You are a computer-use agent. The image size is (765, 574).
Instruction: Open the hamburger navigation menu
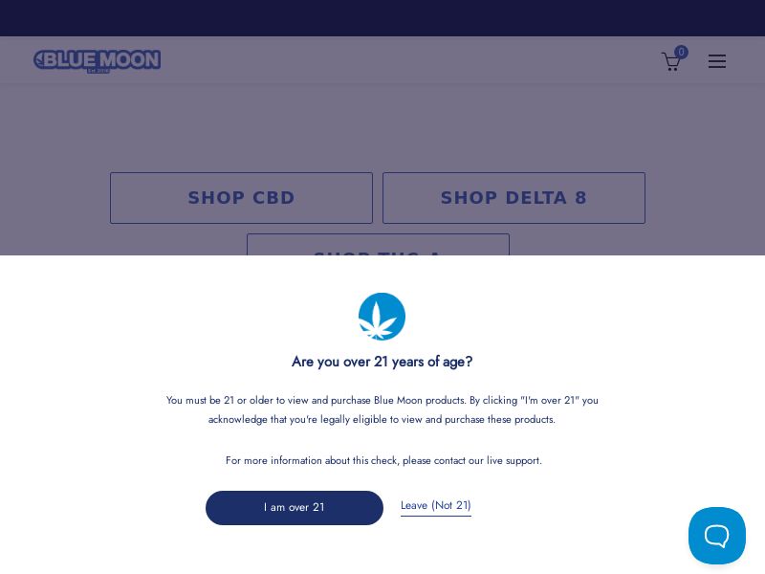coord(717,61)
